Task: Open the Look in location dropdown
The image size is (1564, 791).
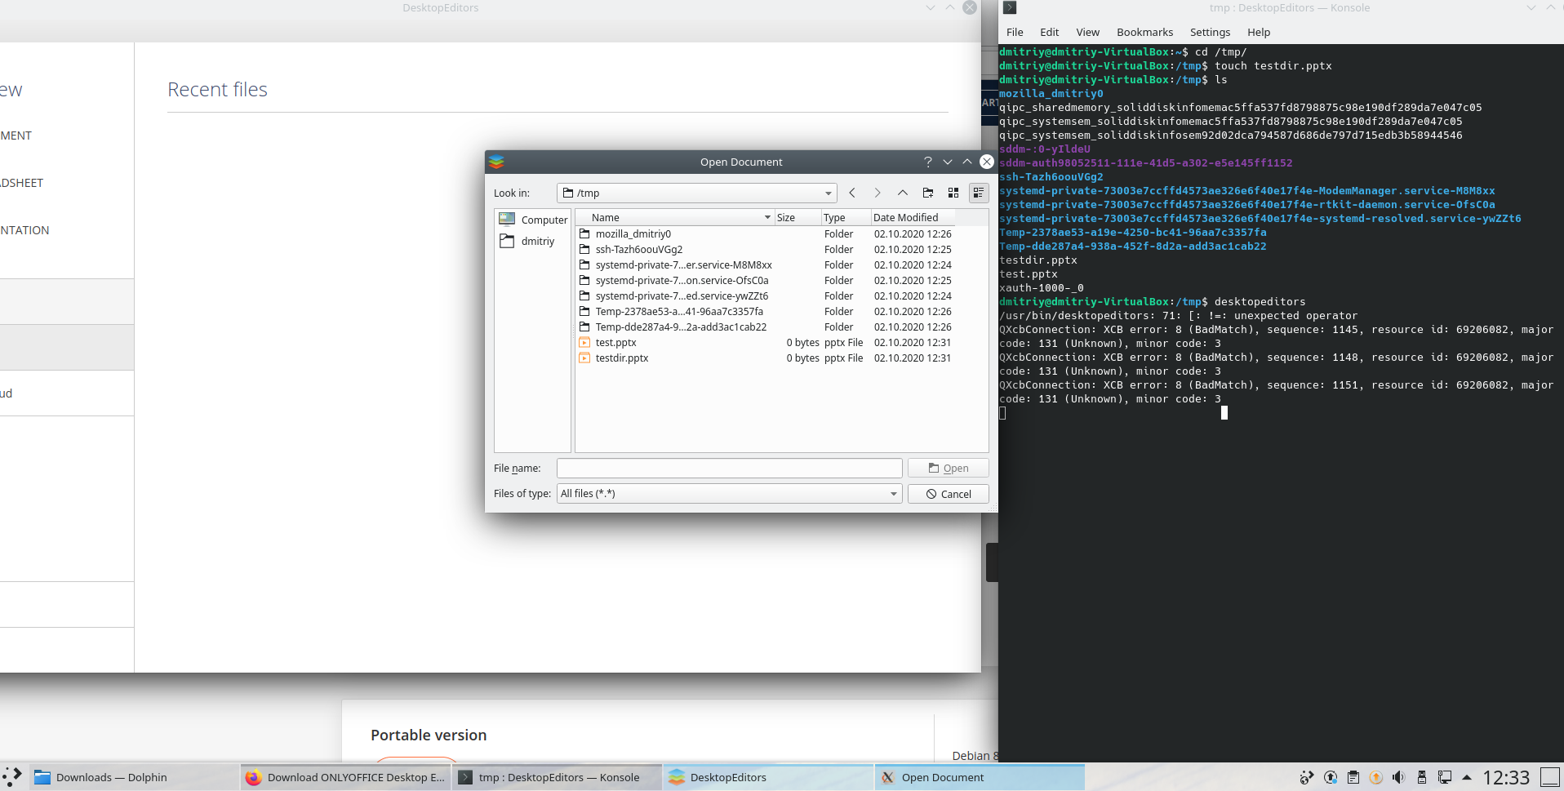Action: (x=829, y=193)
